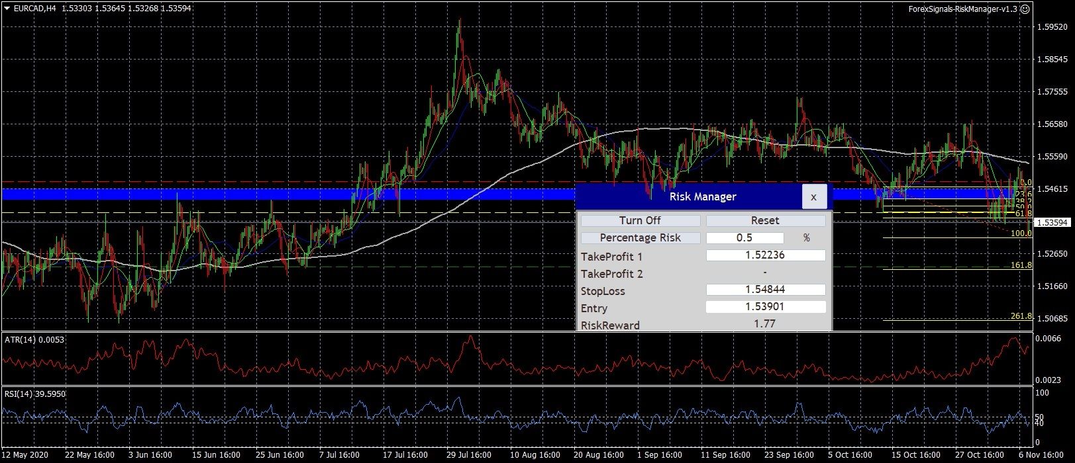
Task: Click the 1.50685 price axis label
Action: pos(1053,319)
